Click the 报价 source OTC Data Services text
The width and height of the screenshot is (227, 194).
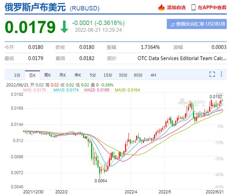182,58
